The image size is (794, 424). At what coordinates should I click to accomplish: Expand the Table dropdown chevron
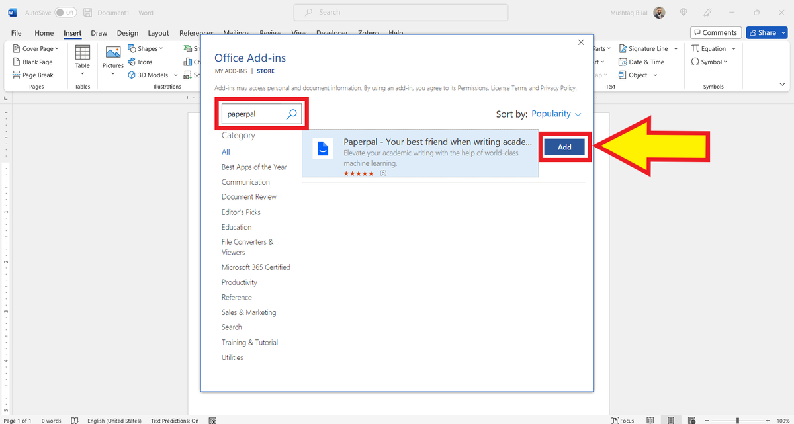pyautogui.click(x=82, y=74)
